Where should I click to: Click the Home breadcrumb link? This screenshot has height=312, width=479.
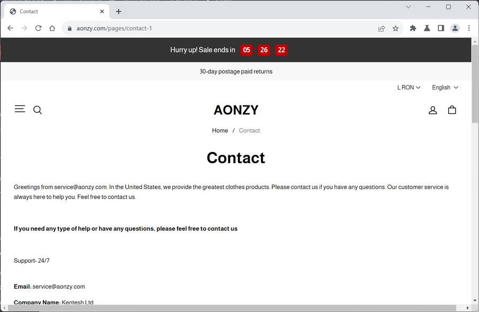tap(220, 130)
